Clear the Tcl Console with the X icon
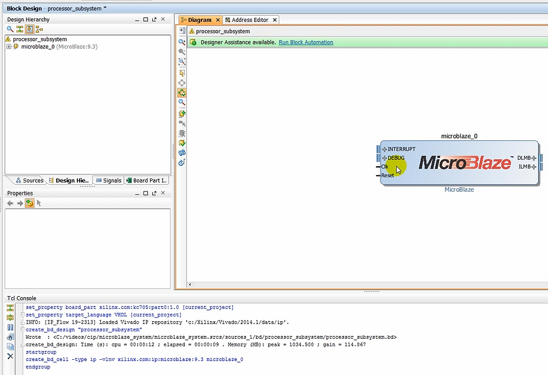Viewport: 548px width, 375px height. point(9,356)
